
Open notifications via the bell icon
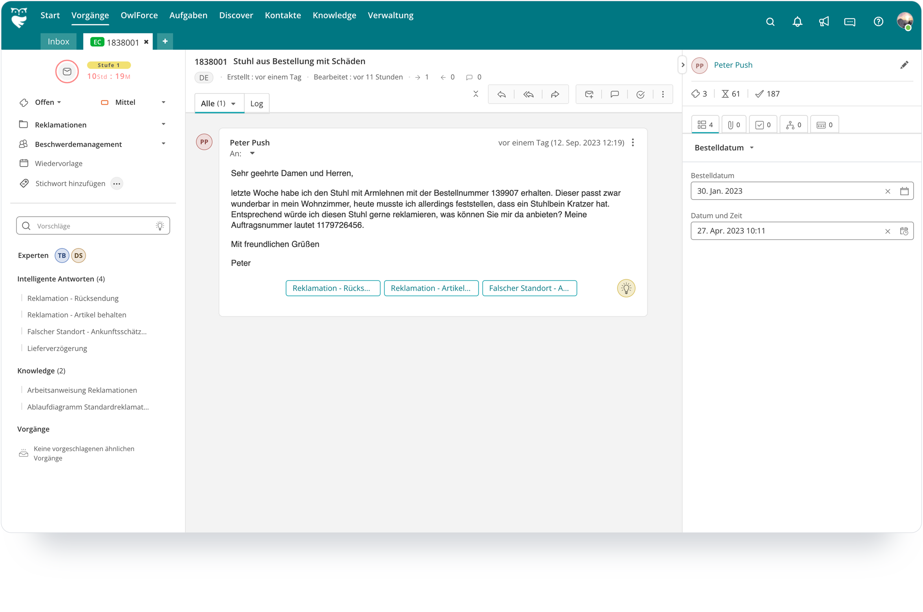pyautogui.click(x=797, y=22)
